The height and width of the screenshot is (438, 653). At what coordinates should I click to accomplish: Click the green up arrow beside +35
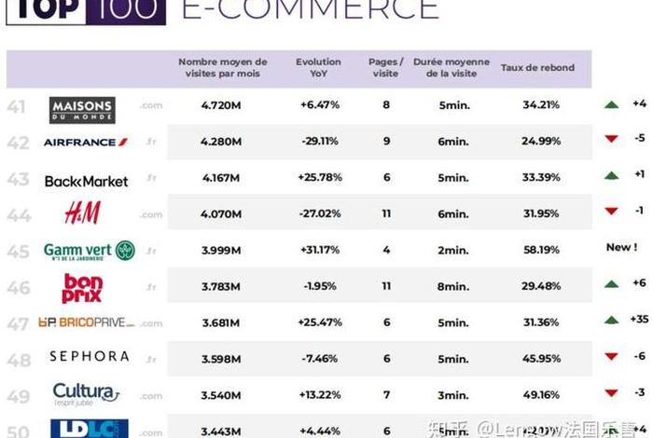click(611, 321)
